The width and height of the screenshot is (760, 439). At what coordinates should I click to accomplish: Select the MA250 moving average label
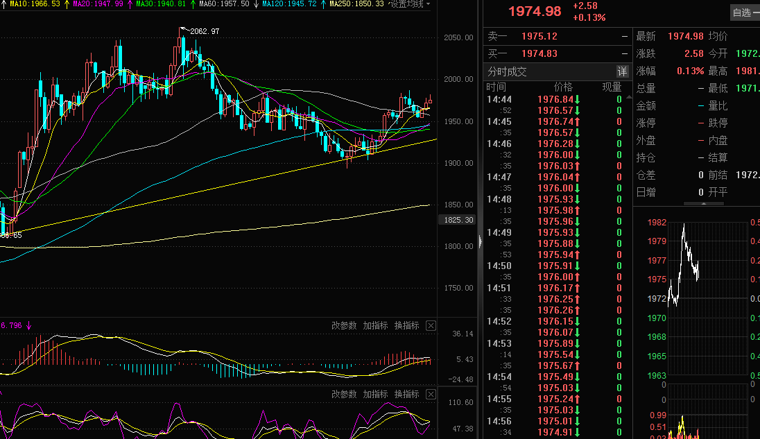click(356, 4)
